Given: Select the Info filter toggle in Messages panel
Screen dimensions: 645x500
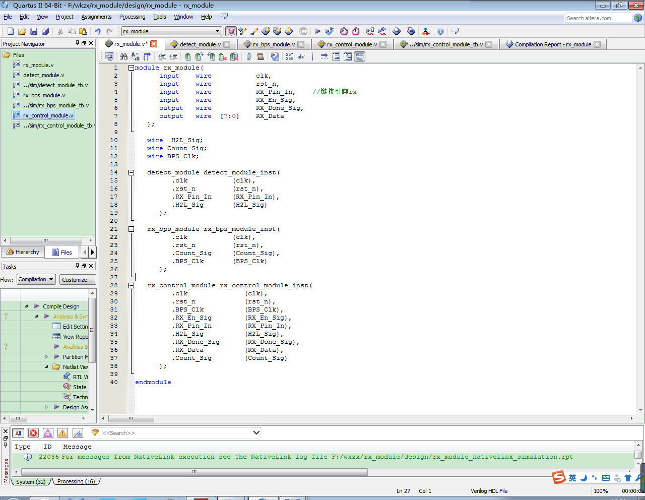Looking at the screenshot, I should 78,433.
